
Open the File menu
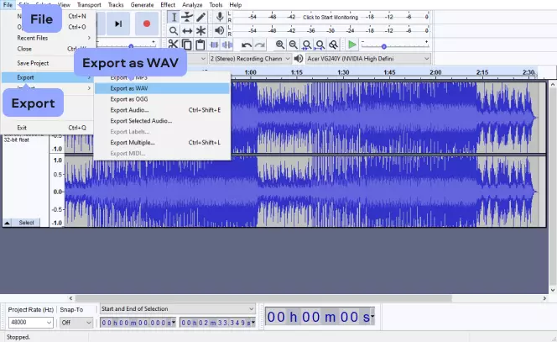[x=8, y=5]
